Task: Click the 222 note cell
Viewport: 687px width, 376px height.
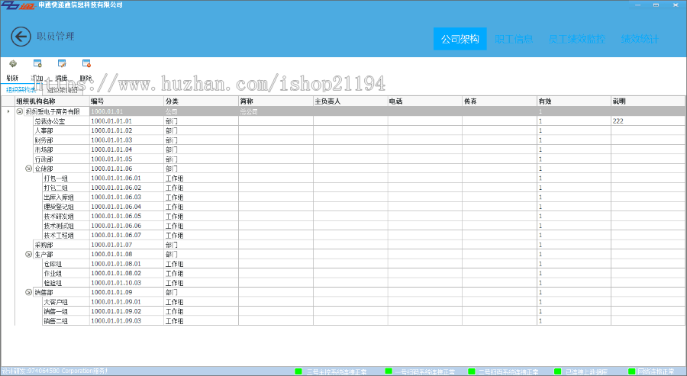Action: tap(649, 121)
